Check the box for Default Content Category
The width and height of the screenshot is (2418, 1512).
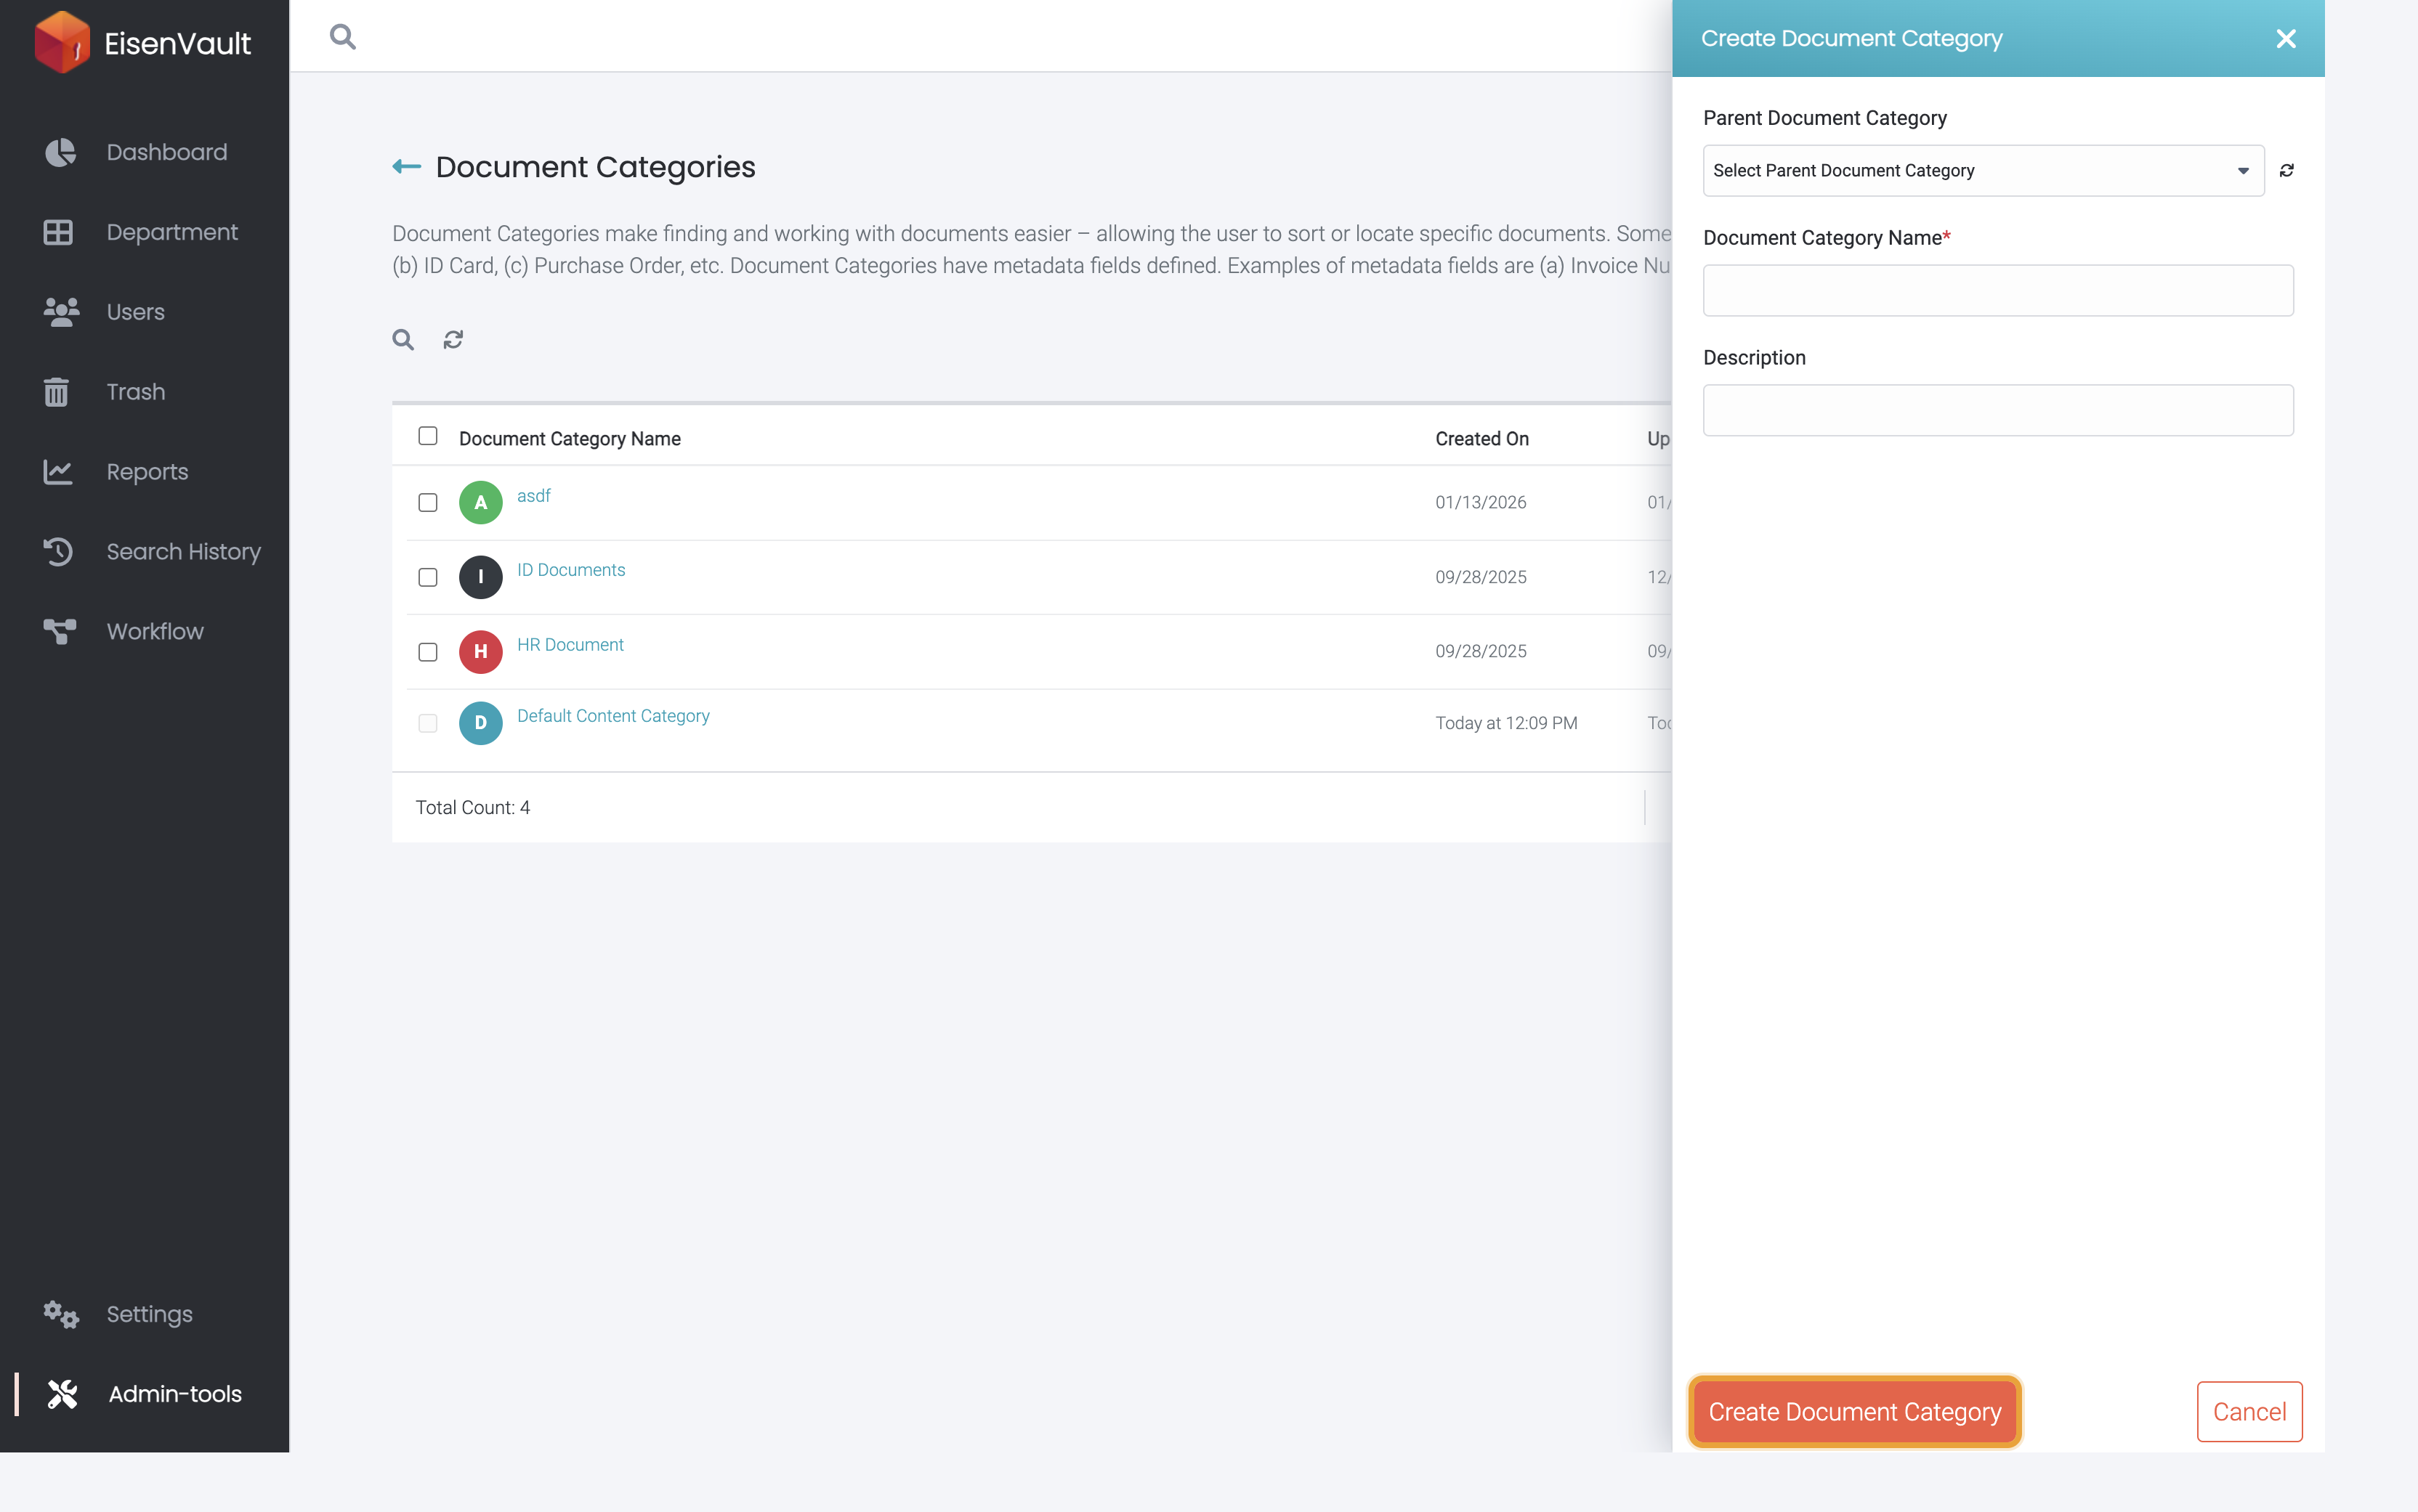tap(427, 723)
